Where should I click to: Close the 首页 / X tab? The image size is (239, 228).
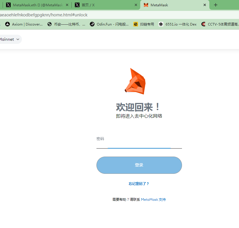pos(136,5)
